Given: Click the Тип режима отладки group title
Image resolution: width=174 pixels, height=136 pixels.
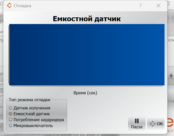Looking at the screenshot, I should [29, 100].
